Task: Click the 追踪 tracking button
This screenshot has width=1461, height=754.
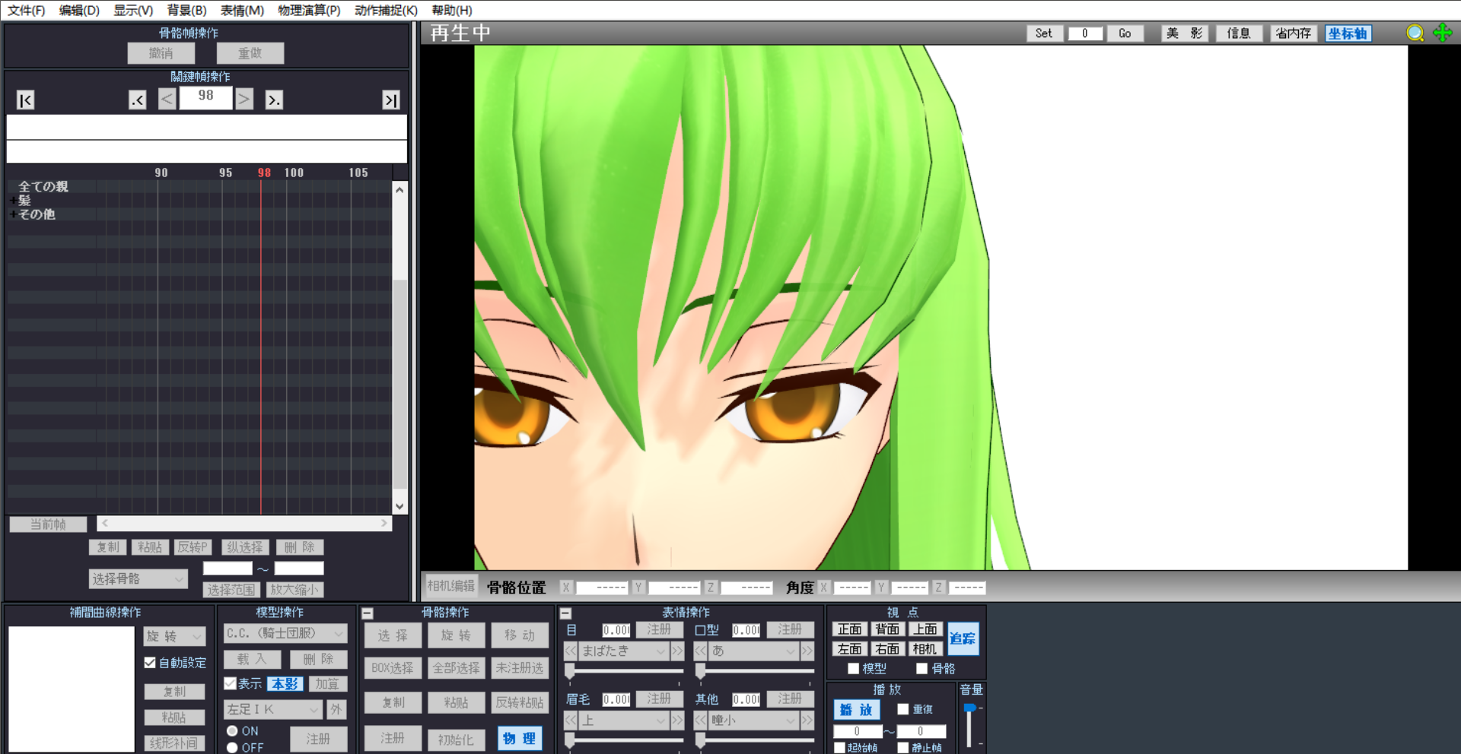Action: (963, 638)
